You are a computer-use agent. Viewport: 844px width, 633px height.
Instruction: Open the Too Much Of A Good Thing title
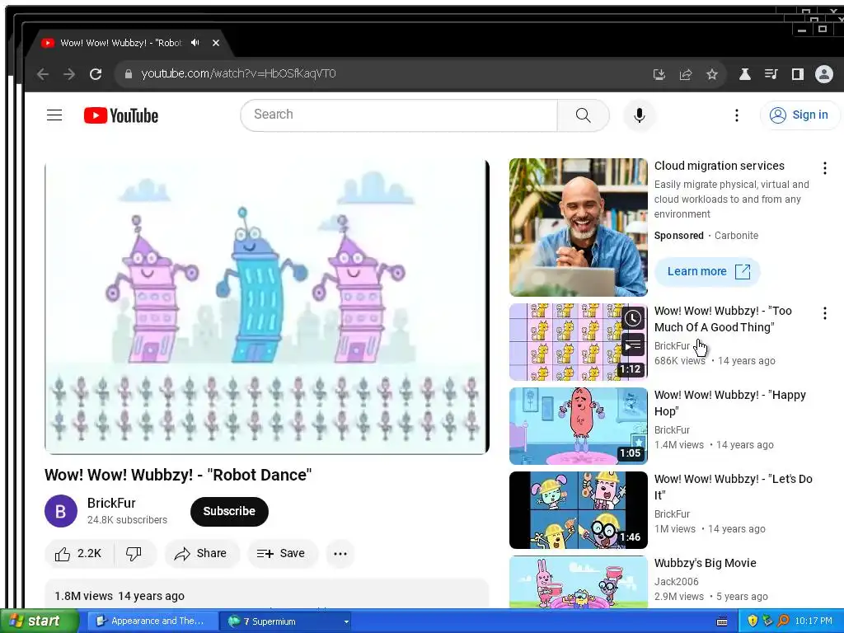[723, 319]
